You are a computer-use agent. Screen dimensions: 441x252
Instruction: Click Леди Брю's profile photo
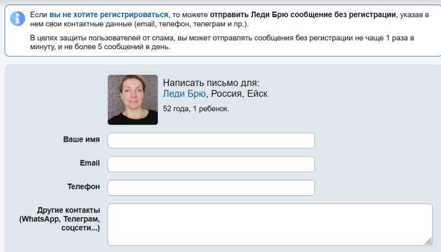(132, 100)
